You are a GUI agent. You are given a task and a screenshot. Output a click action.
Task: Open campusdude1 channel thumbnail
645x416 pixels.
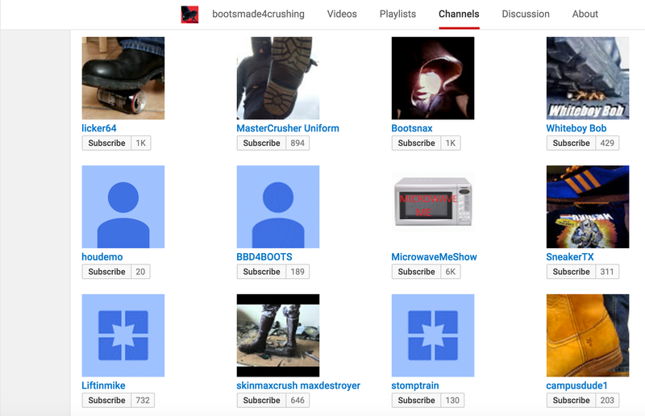[588, 335]
